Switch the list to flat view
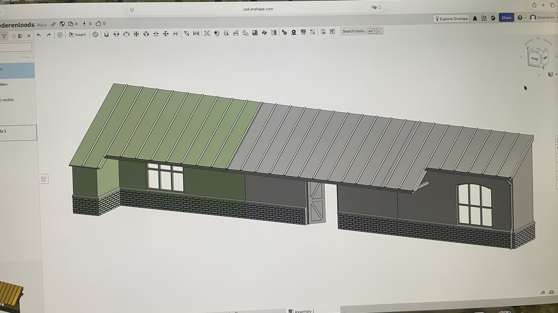 (x=14, y=36)
